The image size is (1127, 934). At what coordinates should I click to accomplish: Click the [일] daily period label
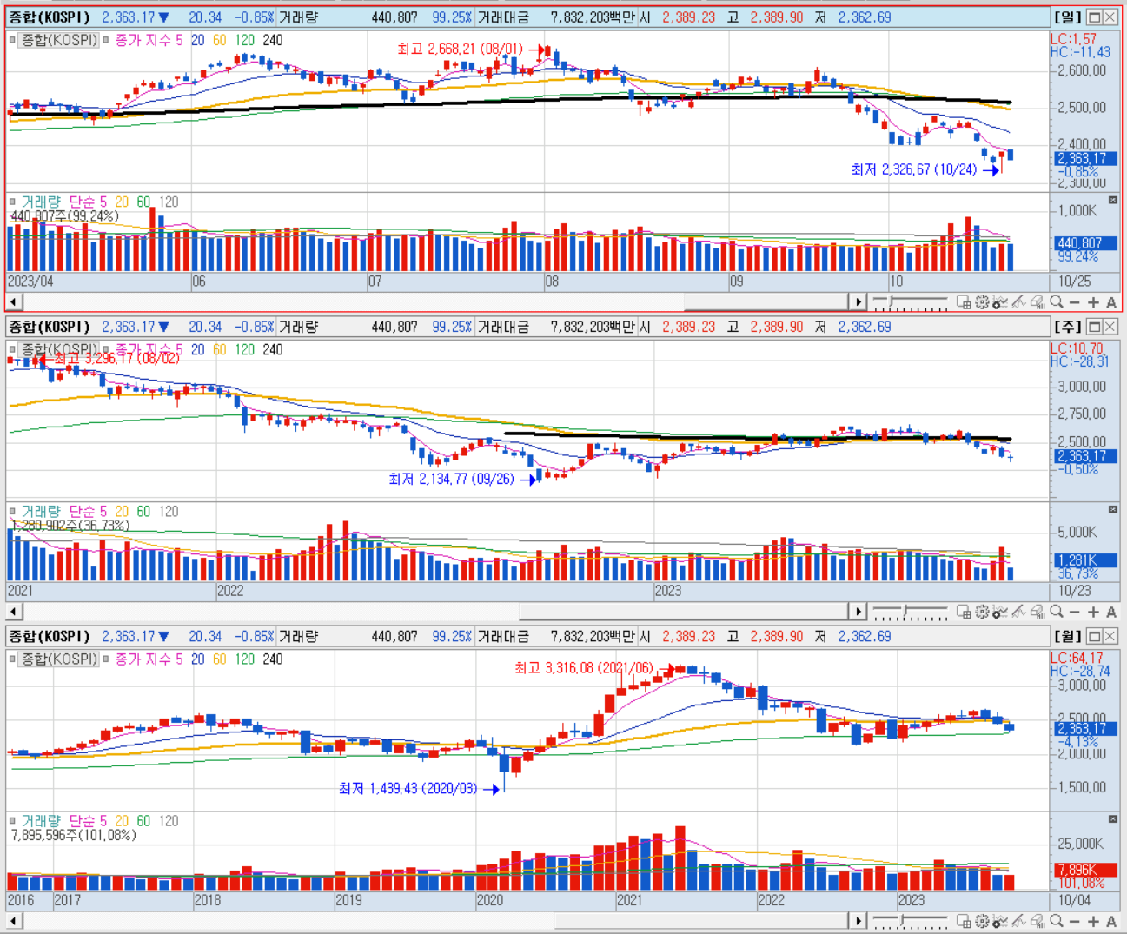(1068, 17)
